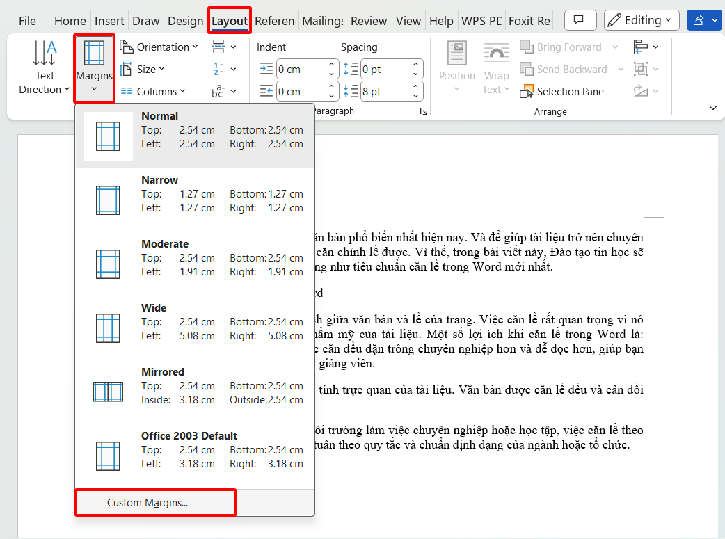The image size is (725, 539).
Task: Open the Columns dropdown
Action: pos(152,92)
